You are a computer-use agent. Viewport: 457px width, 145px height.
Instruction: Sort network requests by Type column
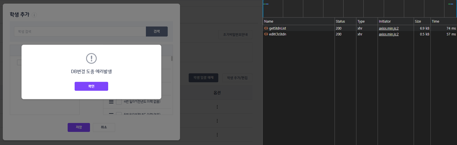(x=366, y=21)
